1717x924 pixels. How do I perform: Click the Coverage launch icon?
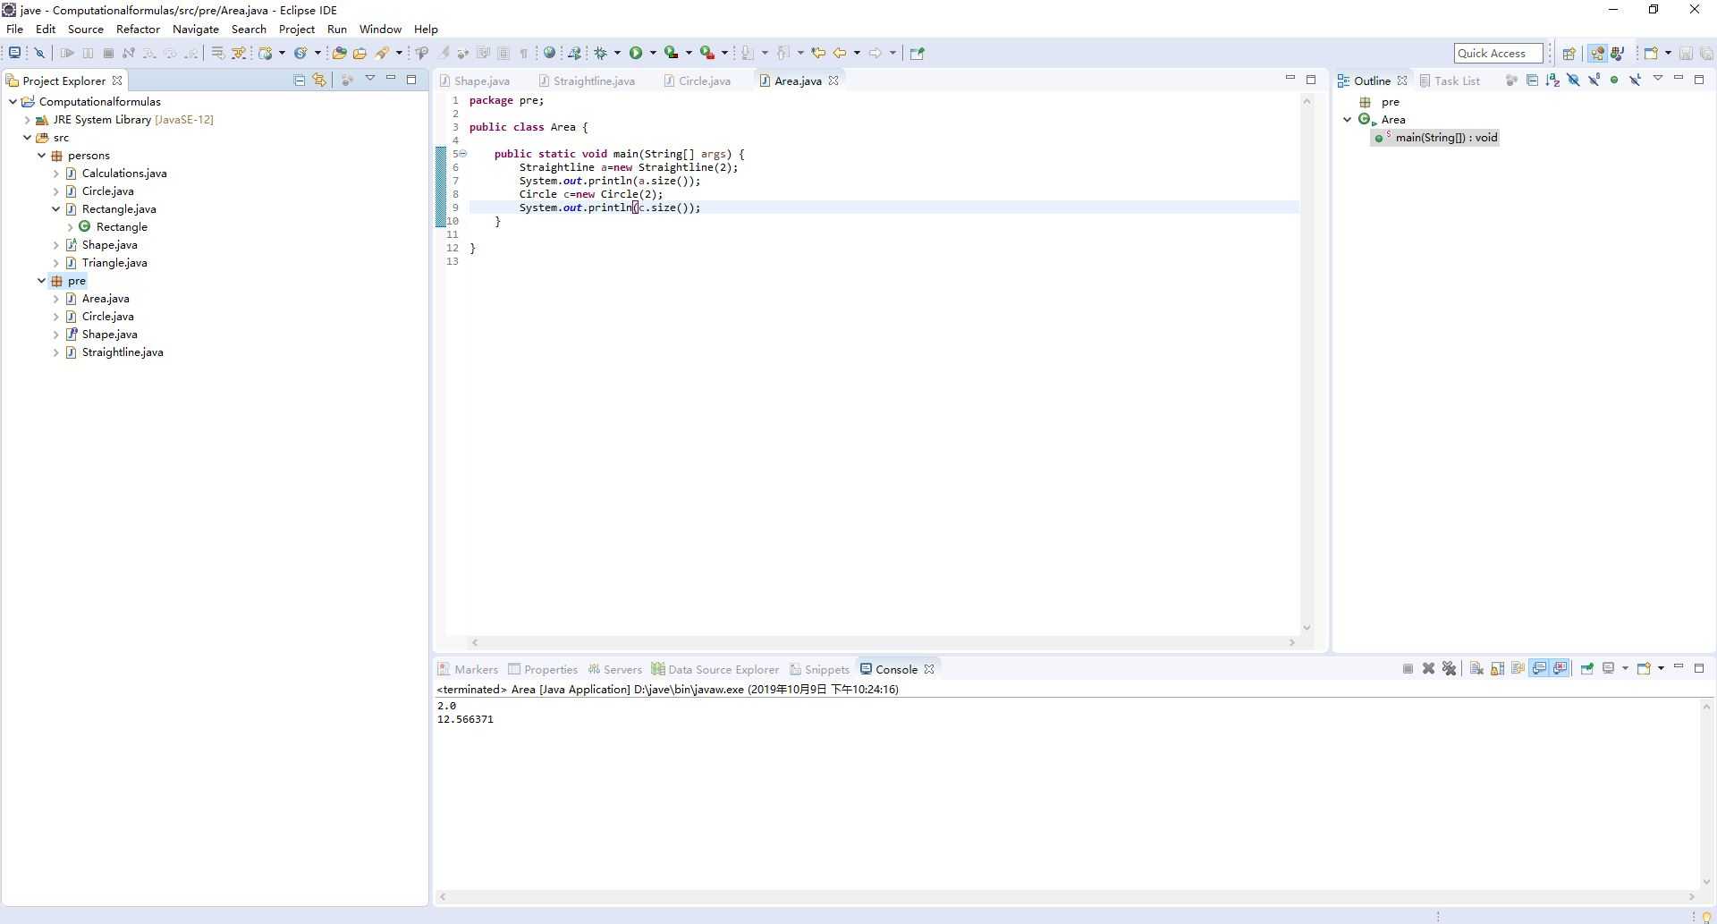[x=671, y=53]
